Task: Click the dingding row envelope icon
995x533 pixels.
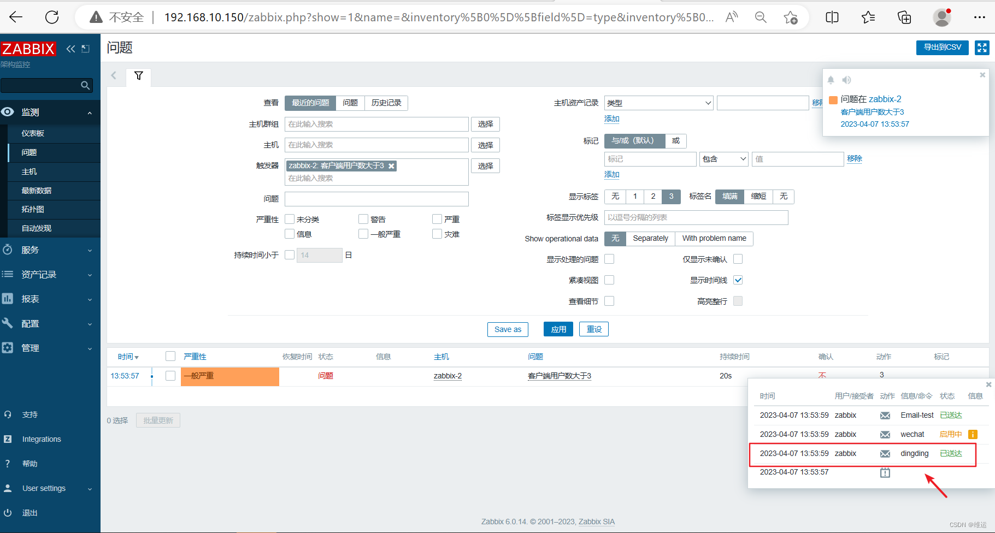Action: [x=885, y=454]
